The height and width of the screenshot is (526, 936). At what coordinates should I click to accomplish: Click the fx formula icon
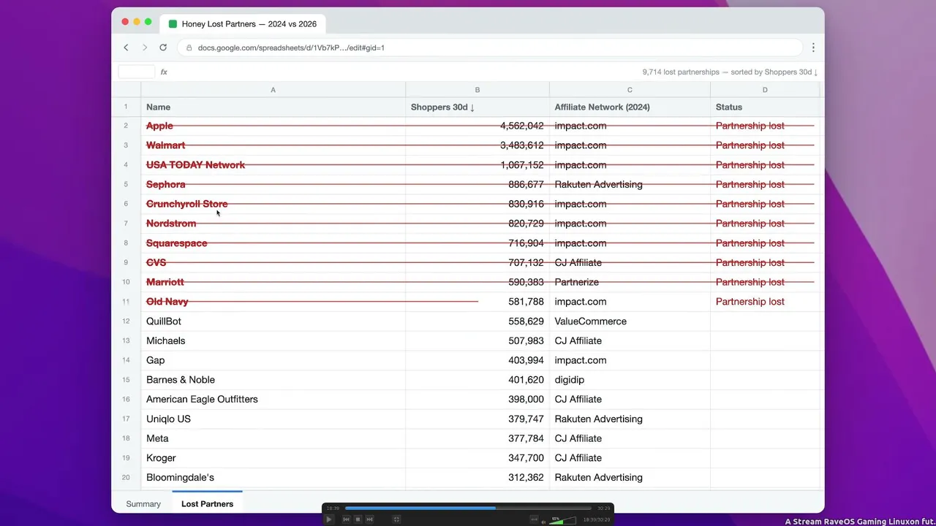[x=164, y=72]
